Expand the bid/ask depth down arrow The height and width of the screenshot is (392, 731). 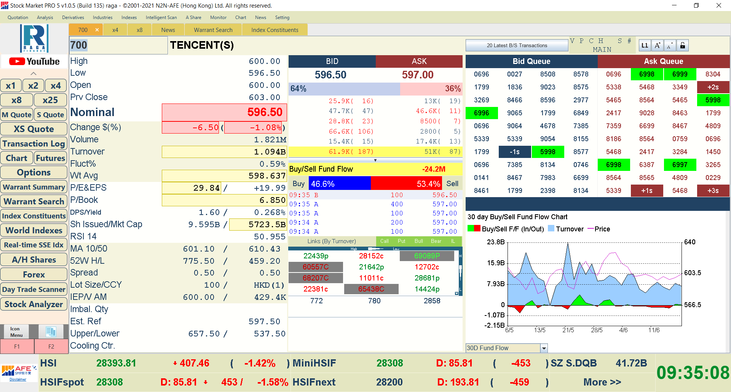point(375,160)
